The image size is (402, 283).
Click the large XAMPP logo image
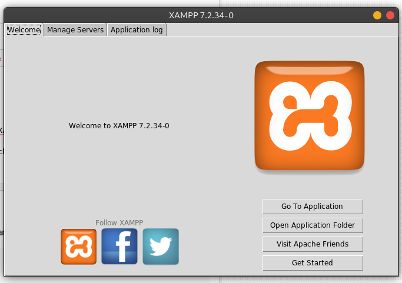pyautogui.click(x=310, y=115)
